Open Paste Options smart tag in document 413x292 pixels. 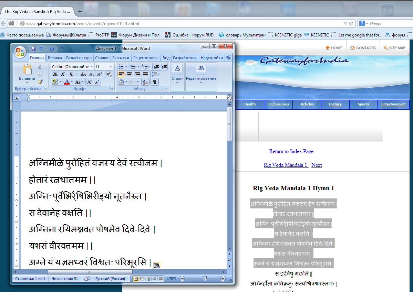click(x=156, y=266)
